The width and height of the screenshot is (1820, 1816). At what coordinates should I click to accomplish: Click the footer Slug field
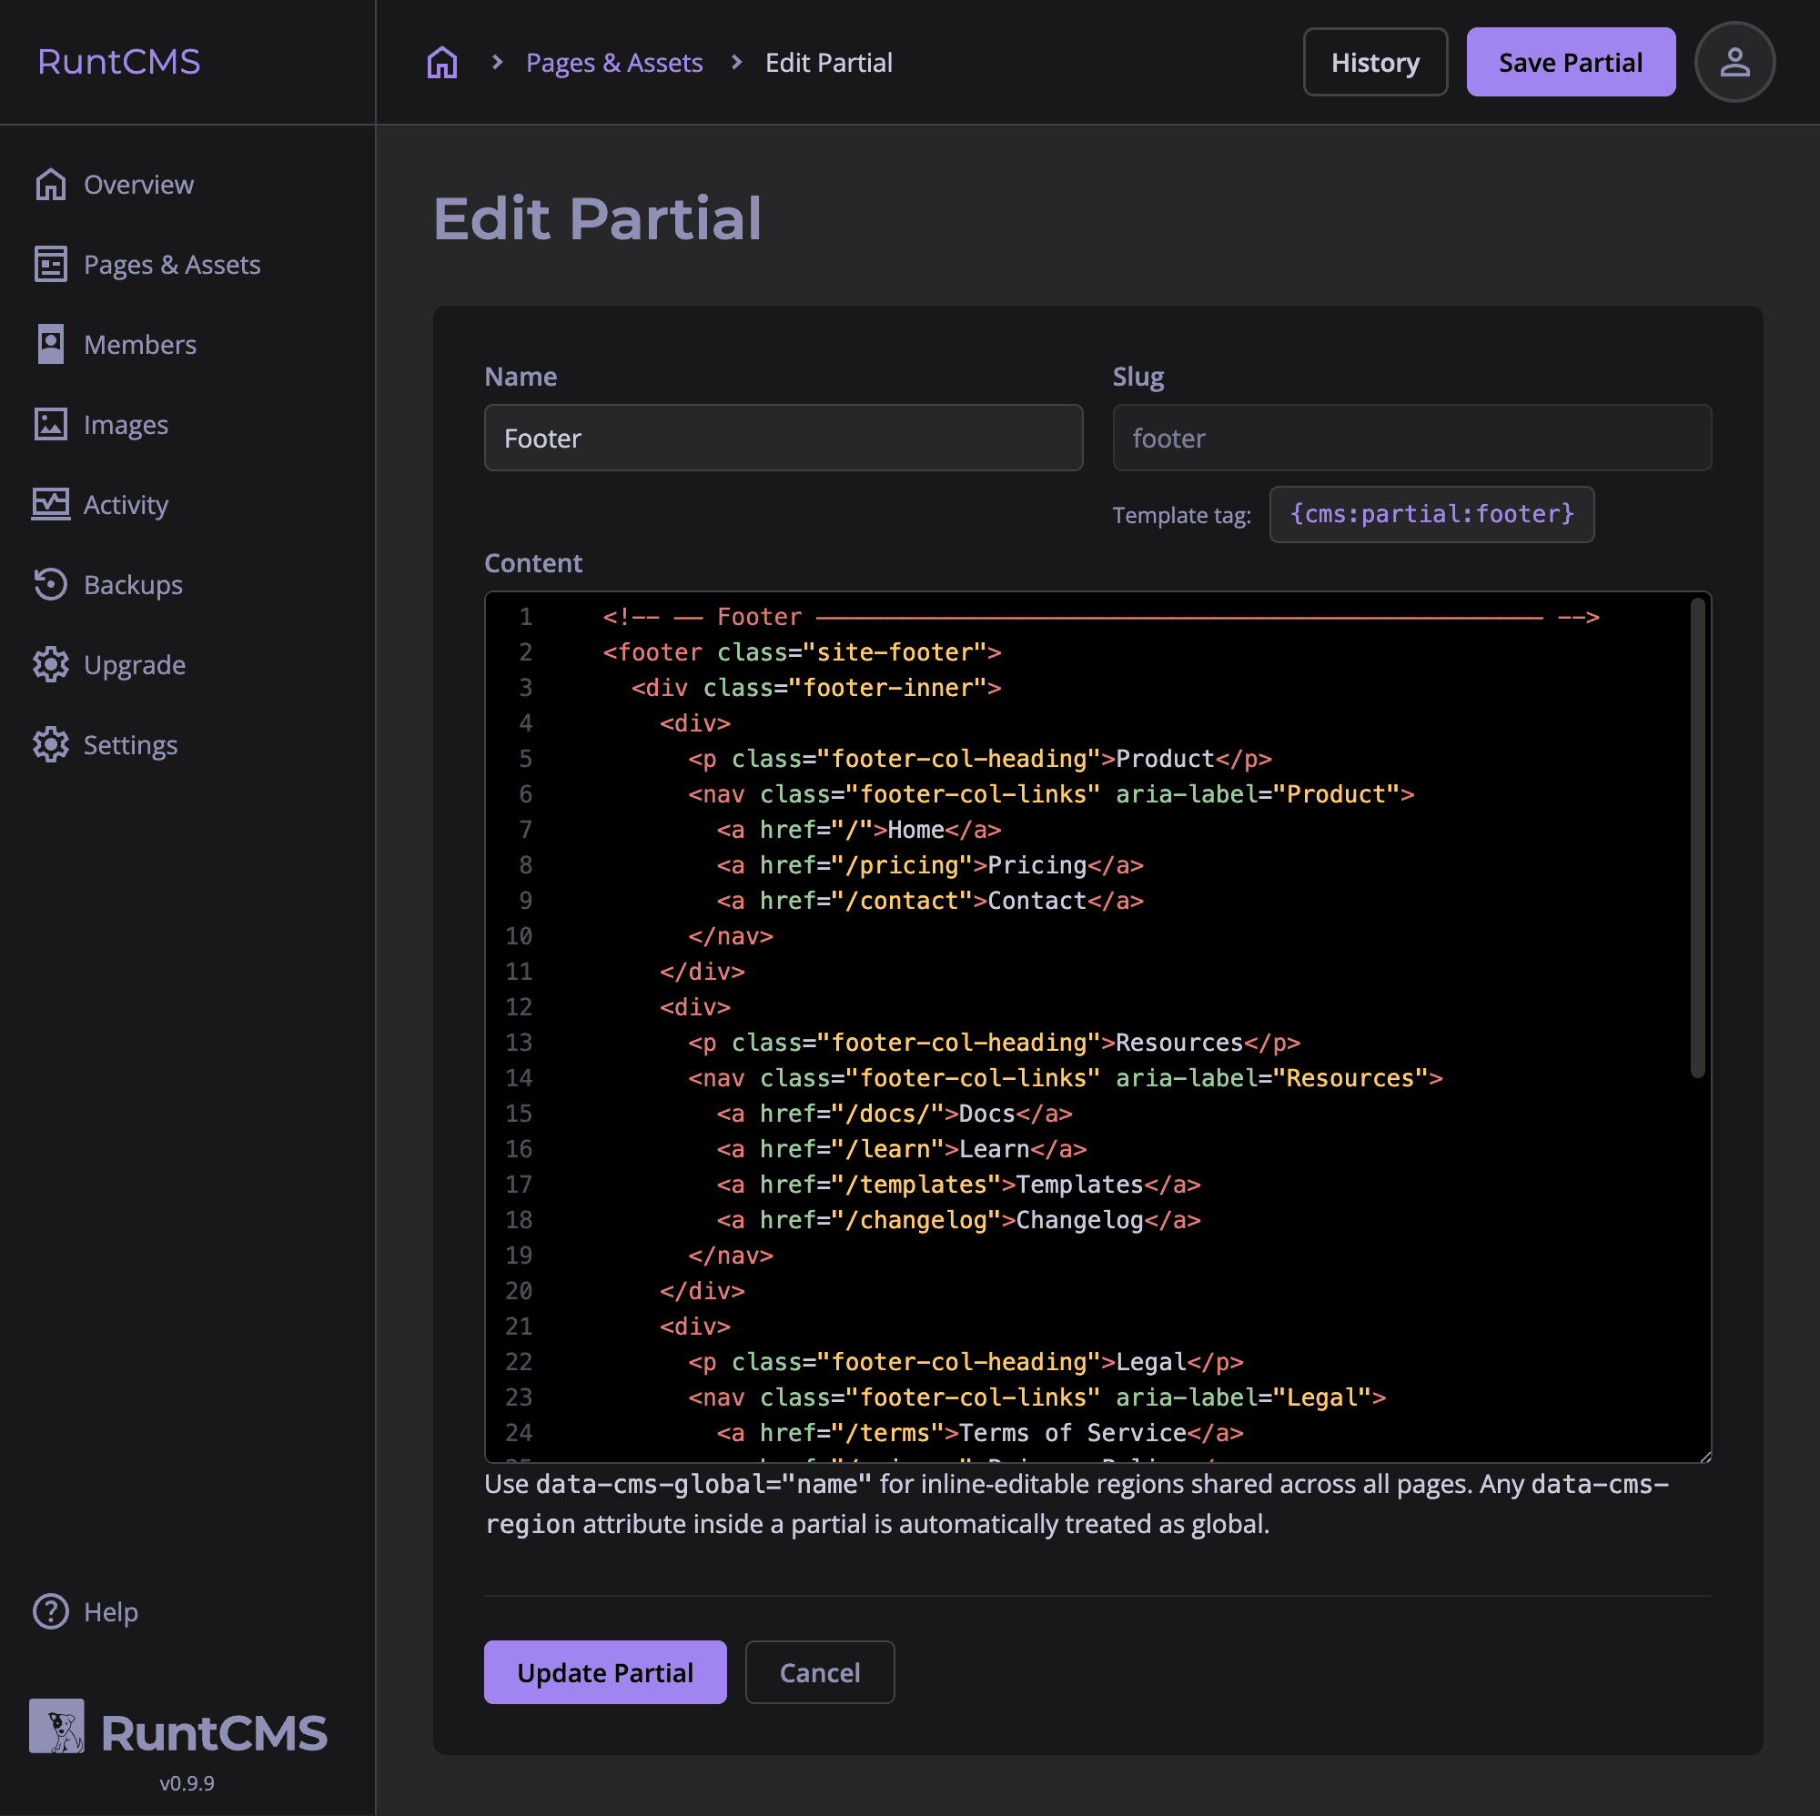1411,437
